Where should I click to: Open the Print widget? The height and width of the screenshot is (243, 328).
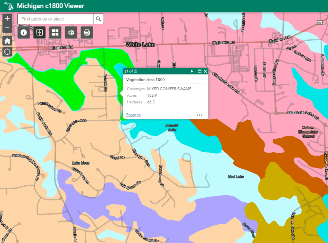pyautogui.click(x=87, y=32)
